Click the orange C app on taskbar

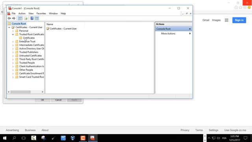pyautogui.click(x=83, y=138)
